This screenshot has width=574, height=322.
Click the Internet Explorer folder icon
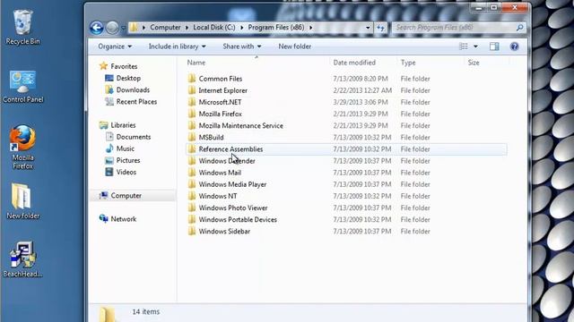pyautogui.click(x=192, y=90)
